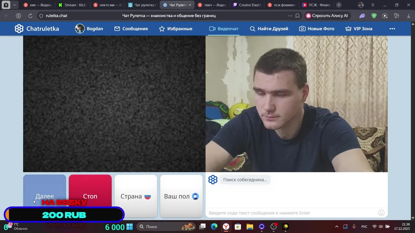This screenshot has width=415, height=233.
Task: Open Microsoft Store from taskbar
Action: (238, 227)
